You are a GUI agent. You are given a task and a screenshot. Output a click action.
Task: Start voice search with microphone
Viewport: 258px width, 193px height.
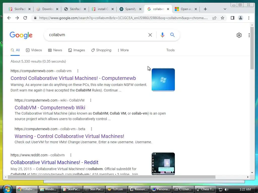(163, 35)
